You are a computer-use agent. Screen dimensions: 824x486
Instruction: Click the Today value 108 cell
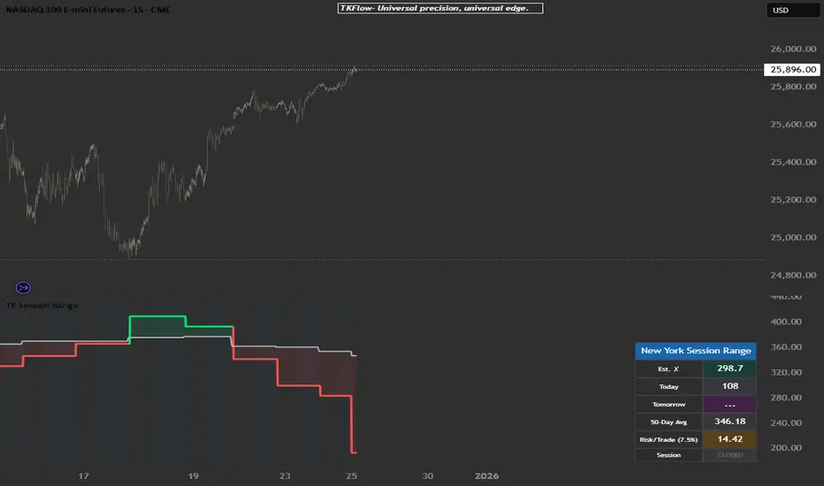(729, 386)
